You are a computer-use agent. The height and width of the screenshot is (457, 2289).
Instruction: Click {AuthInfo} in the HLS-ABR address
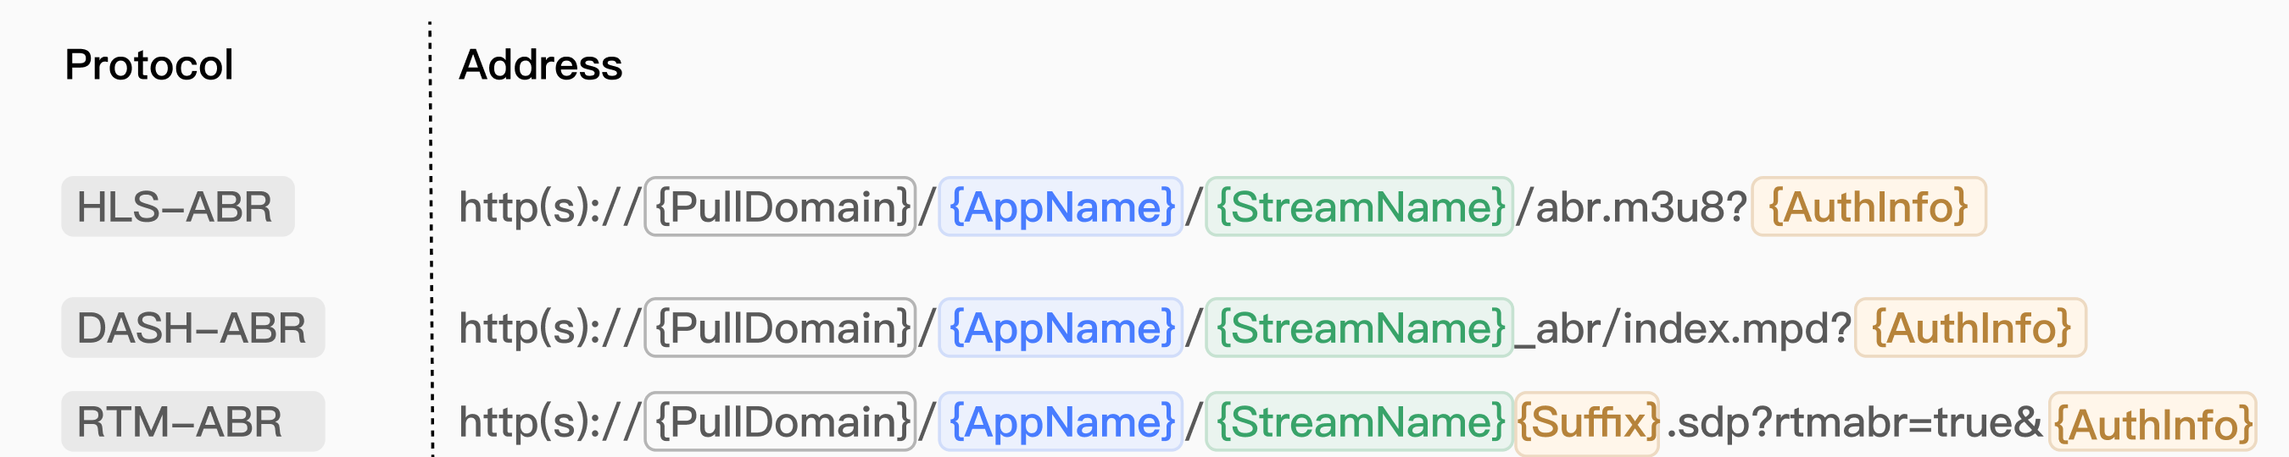click(1869, 206)
